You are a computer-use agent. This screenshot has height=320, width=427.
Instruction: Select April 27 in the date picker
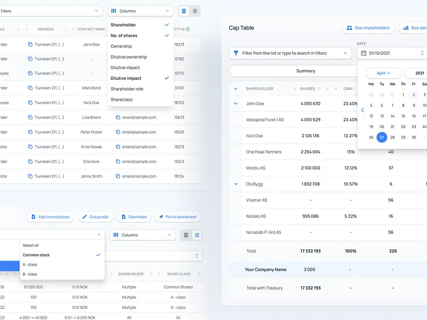click(382, 137)
